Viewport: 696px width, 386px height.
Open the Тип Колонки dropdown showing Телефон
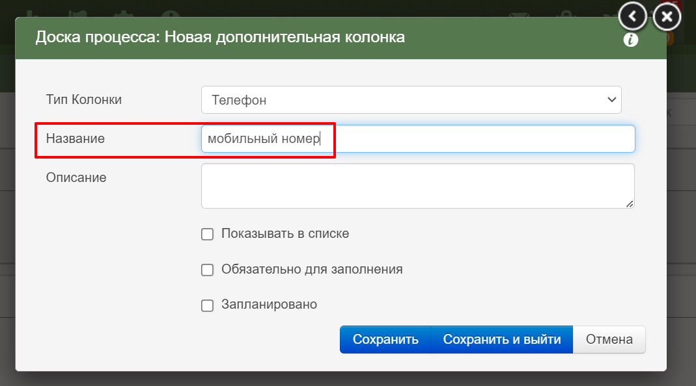coord(411,99)
